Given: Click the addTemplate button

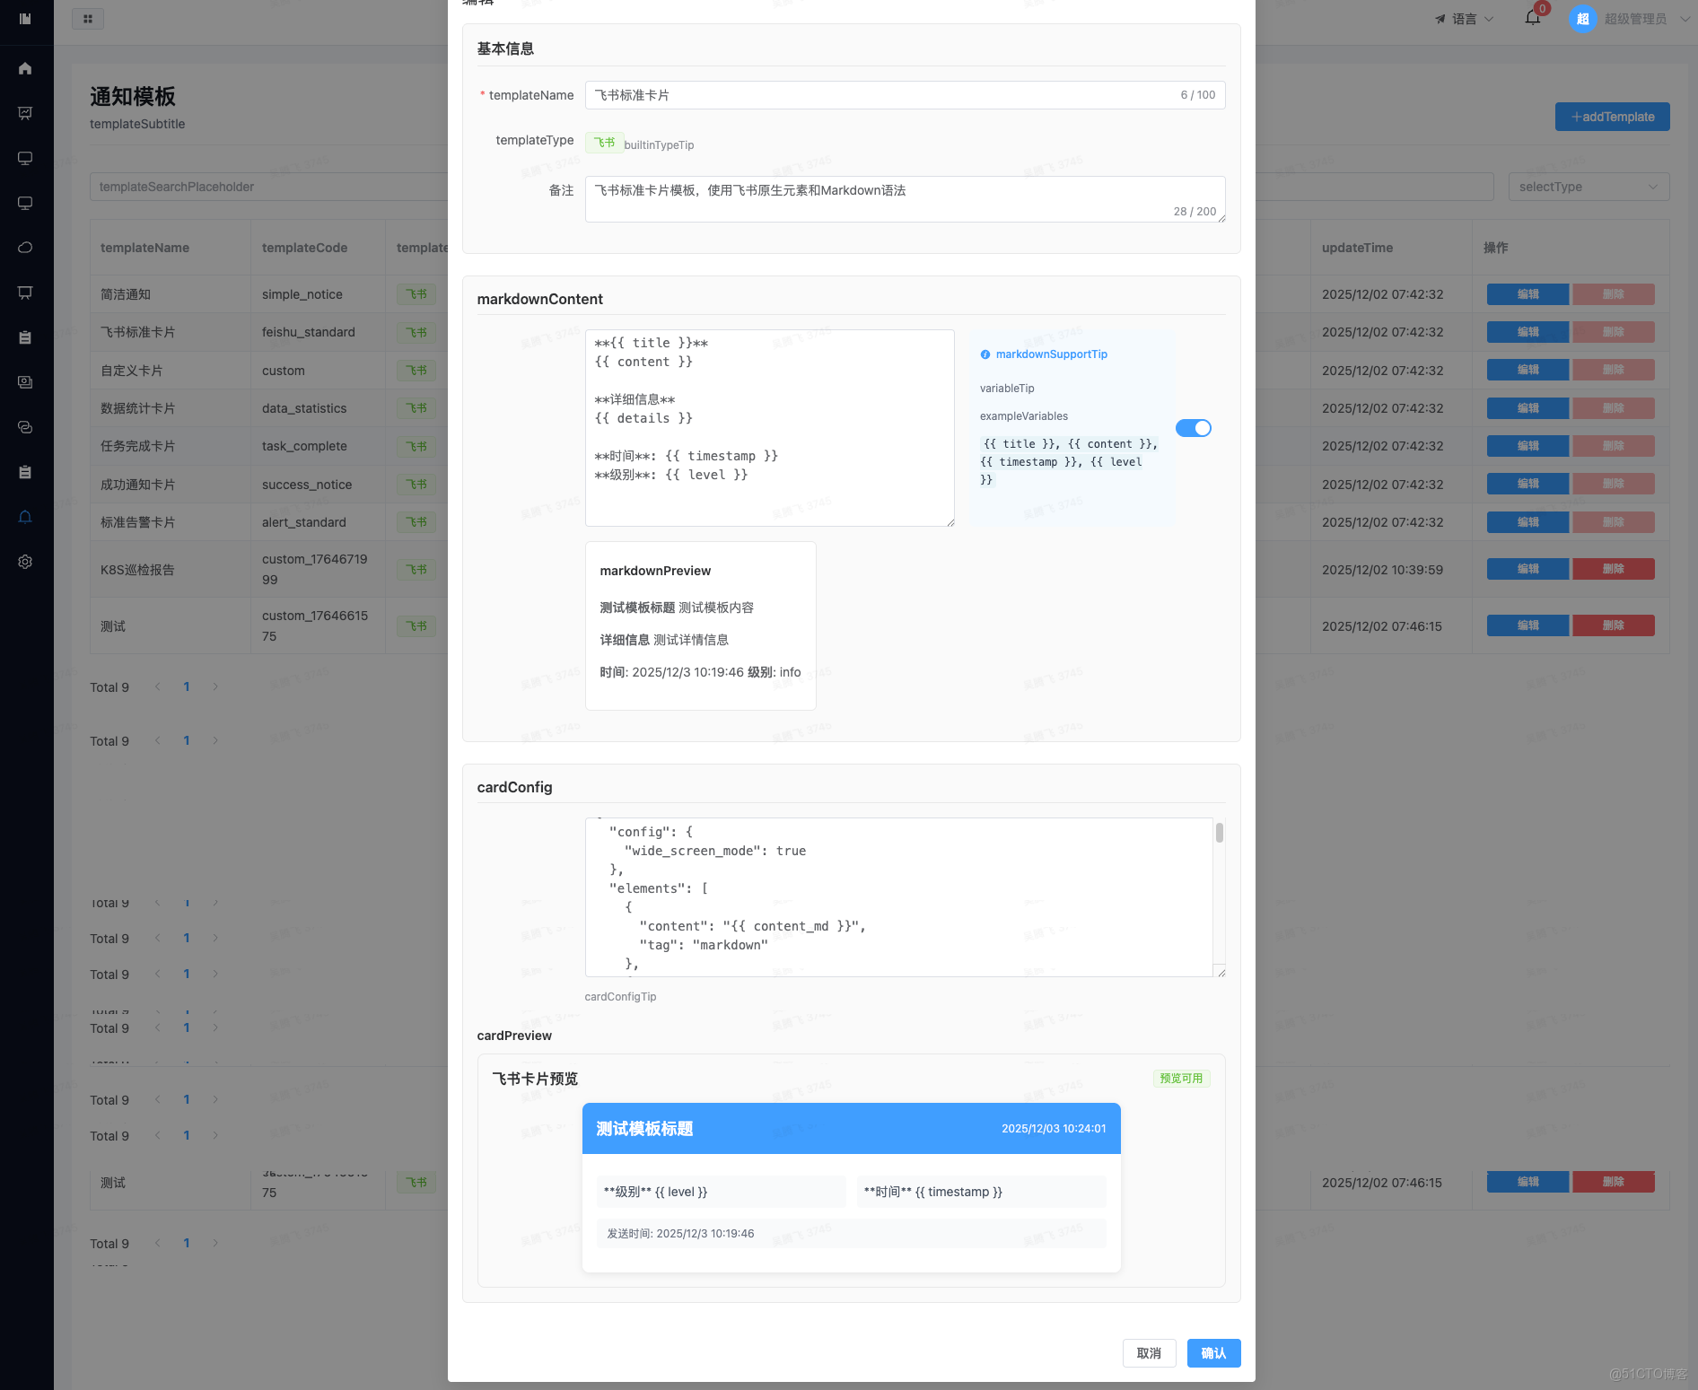Looking at the screenshot, I should pyautogui.click(x=1612, y=117).
